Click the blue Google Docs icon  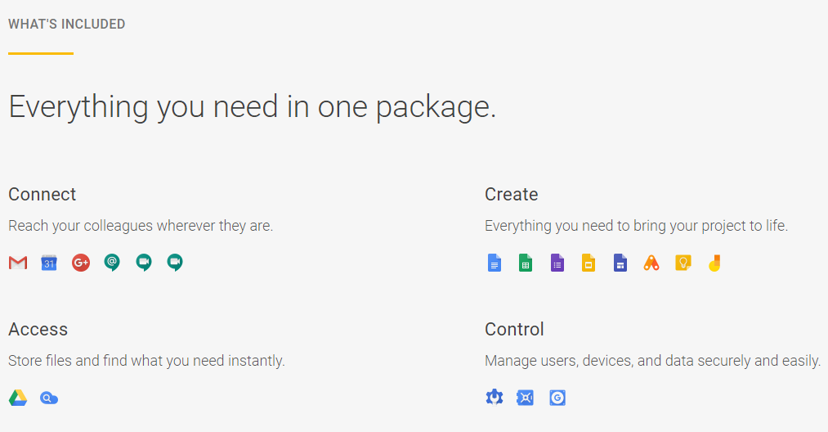[x=495, y=263]
